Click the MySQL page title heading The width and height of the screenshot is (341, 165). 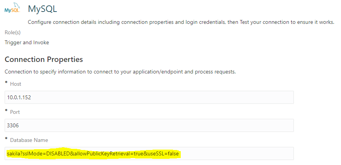tap(42, 9)
